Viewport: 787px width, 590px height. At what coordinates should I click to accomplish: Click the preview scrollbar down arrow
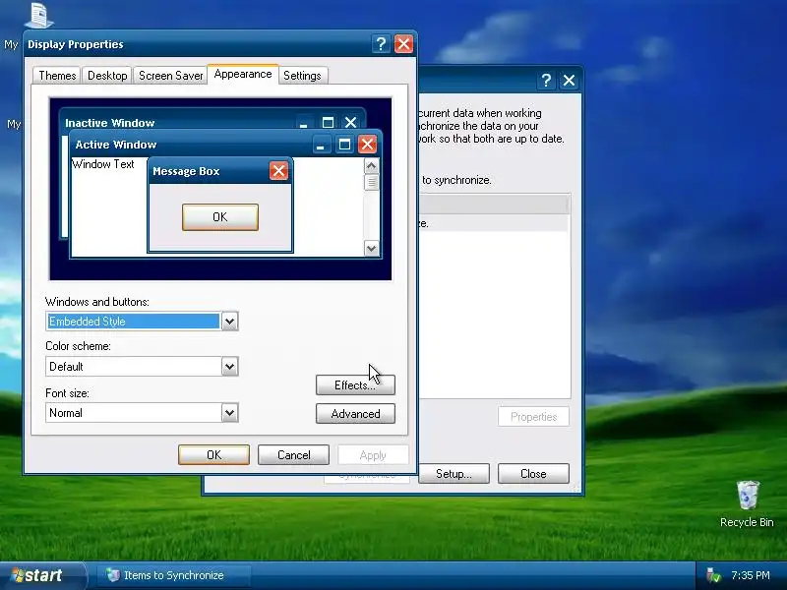coord(372,248)
